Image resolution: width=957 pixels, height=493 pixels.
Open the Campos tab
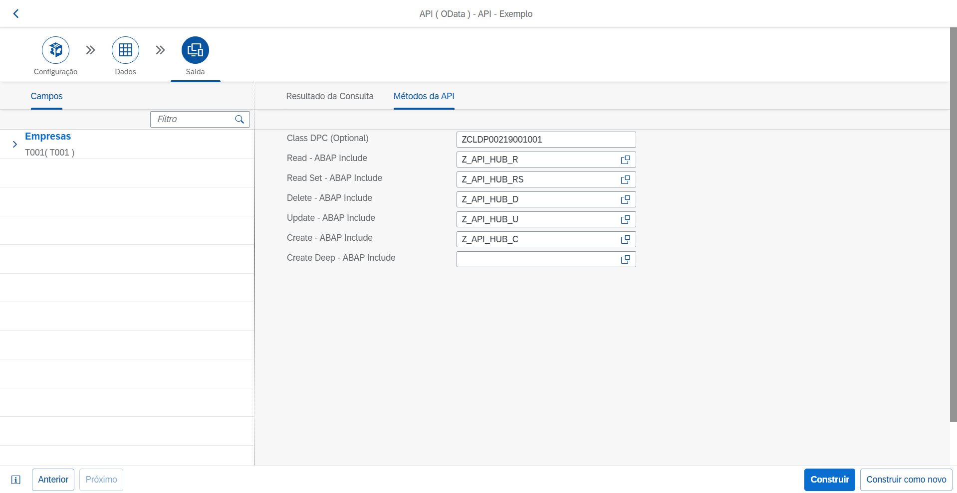[46, 96]
